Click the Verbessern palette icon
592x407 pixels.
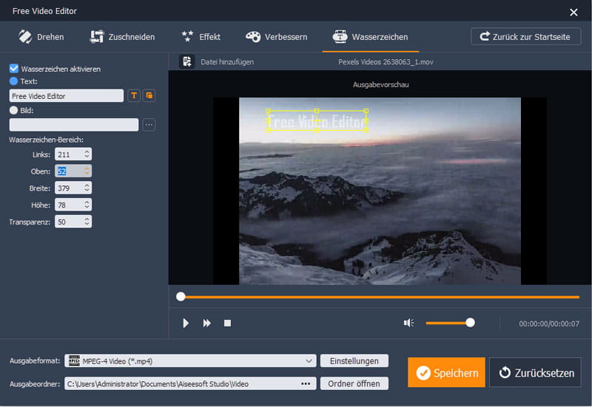(x=253, y=36)
